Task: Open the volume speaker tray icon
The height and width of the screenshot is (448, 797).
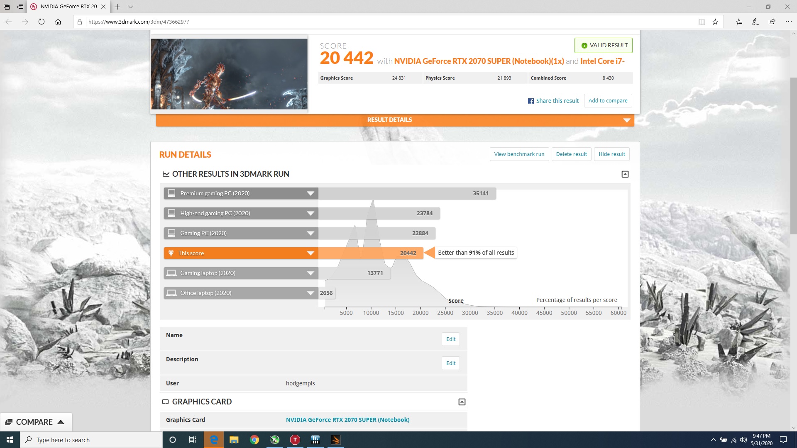Action: click(743, 440)
